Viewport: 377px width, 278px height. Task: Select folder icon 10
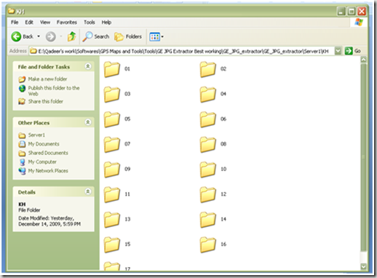208,170
